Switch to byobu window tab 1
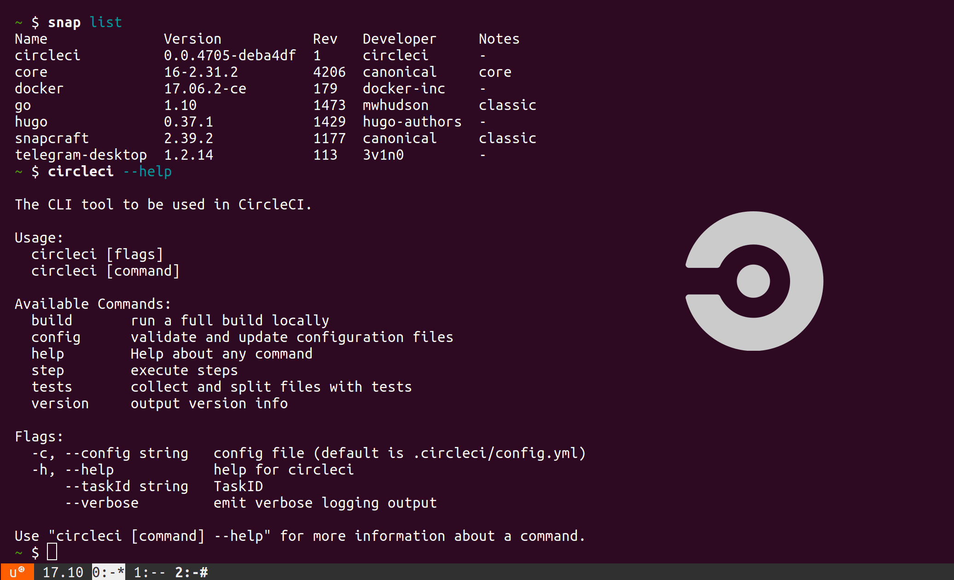Viewport: 954px width, 580px height. [x=149, y=572]
